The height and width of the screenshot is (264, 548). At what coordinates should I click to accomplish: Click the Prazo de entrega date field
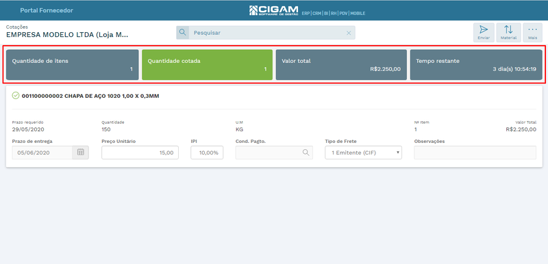(42, 153)
